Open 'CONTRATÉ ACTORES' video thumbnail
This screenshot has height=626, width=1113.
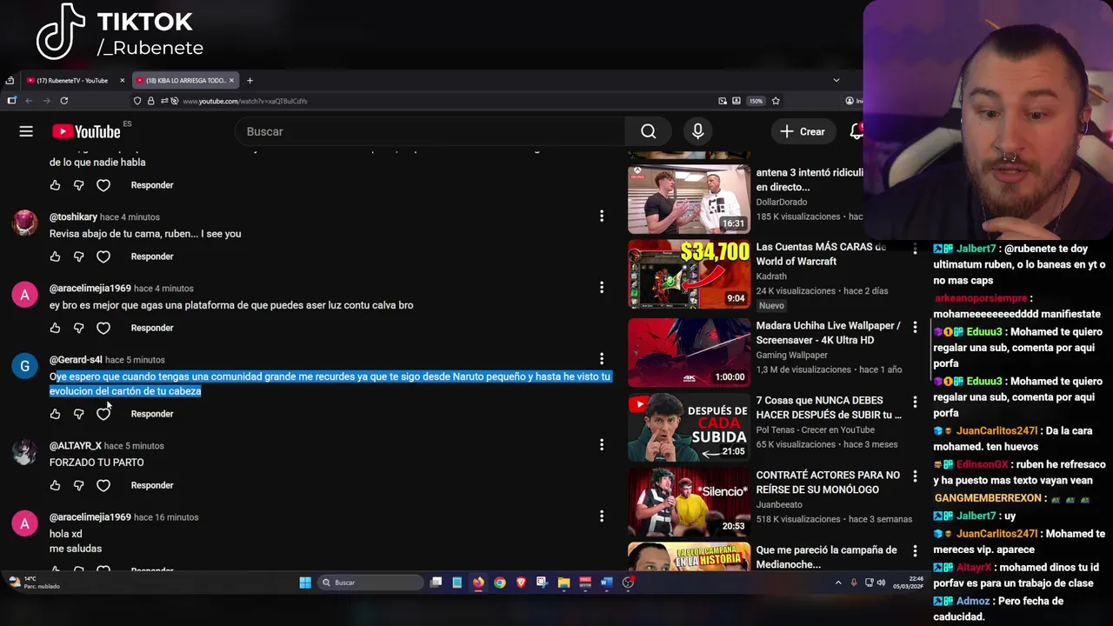[x=689, y=502]
